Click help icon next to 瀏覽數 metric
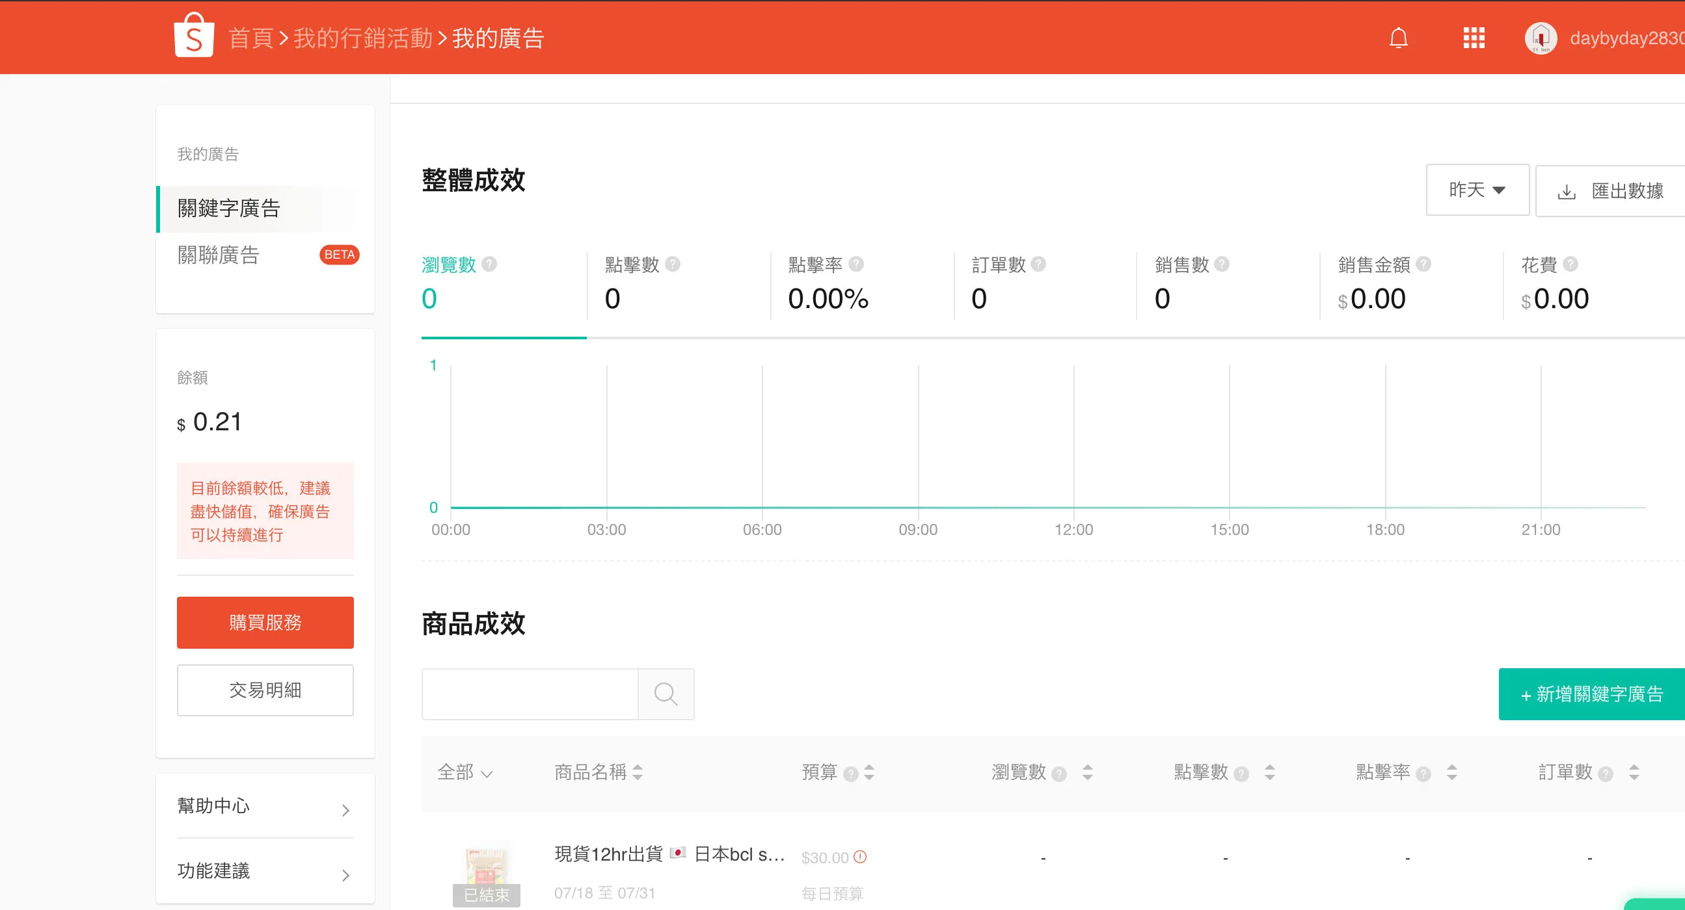Screen dimensions: 1685x910 (489, 264)
